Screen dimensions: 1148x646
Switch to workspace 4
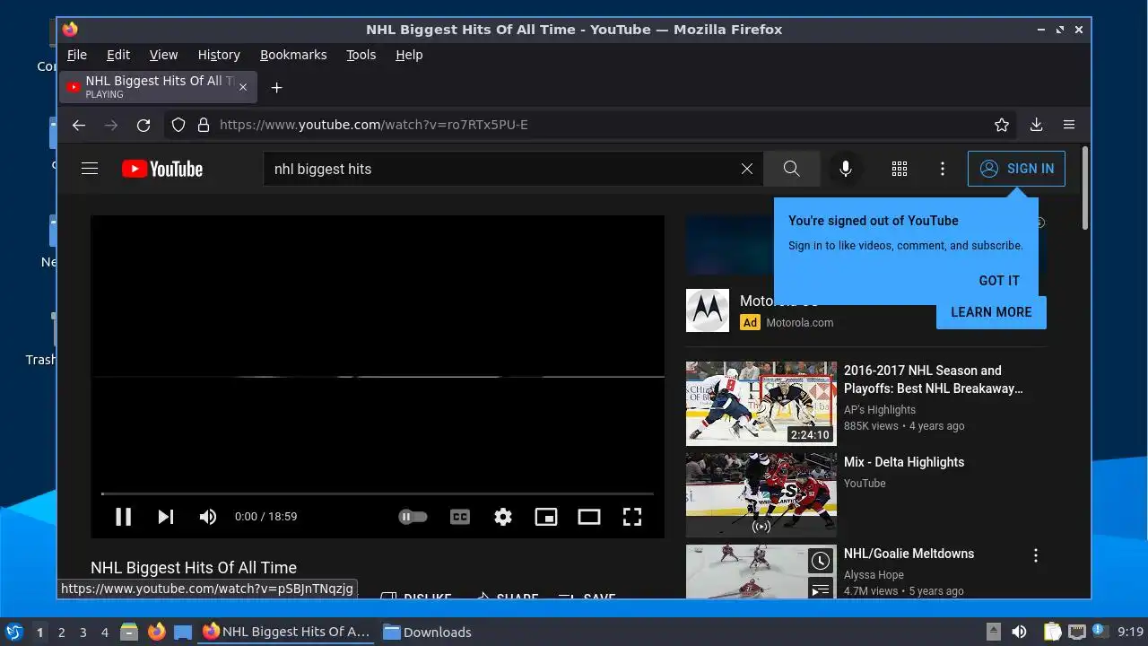point(105,633)
